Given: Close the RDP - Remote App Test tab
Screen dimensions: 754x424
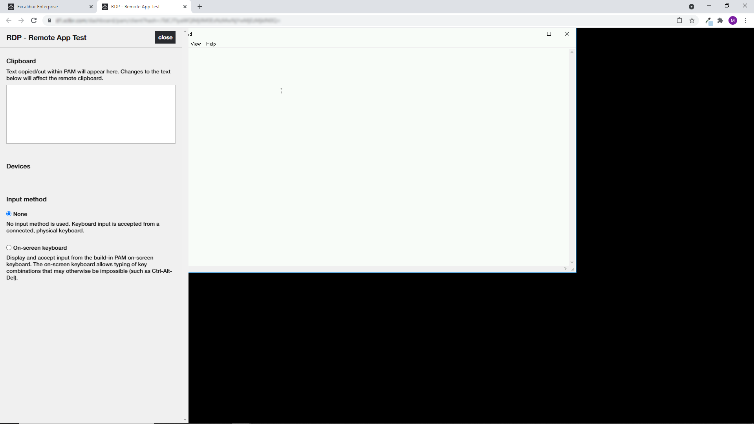Looking at the screenshot, I should (185, 7).
